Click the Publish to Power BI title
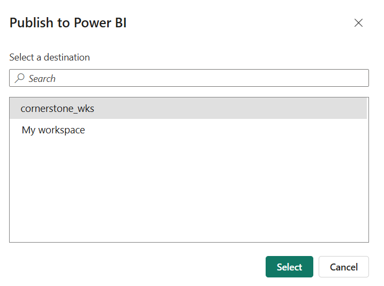The width and height of the screenshot is (384, 286). [x=68, y=23]
